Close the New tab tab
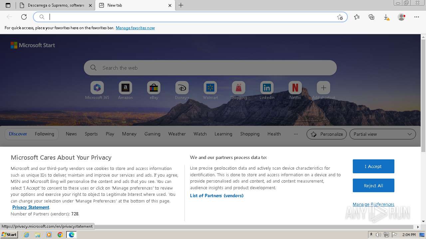This screenshot has height=239, width=426. [x=170, y=5]
